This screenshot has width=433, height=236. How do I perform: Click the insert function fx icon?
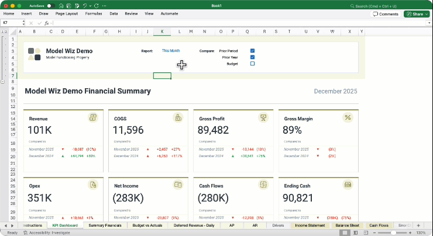click(47, 23)
